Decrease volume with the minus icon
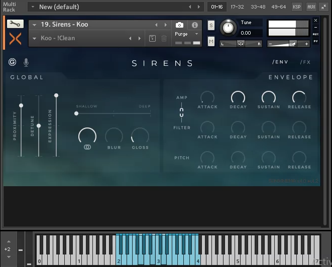The width and height of the screenshot is (332, 267). (x=270, y=44)
